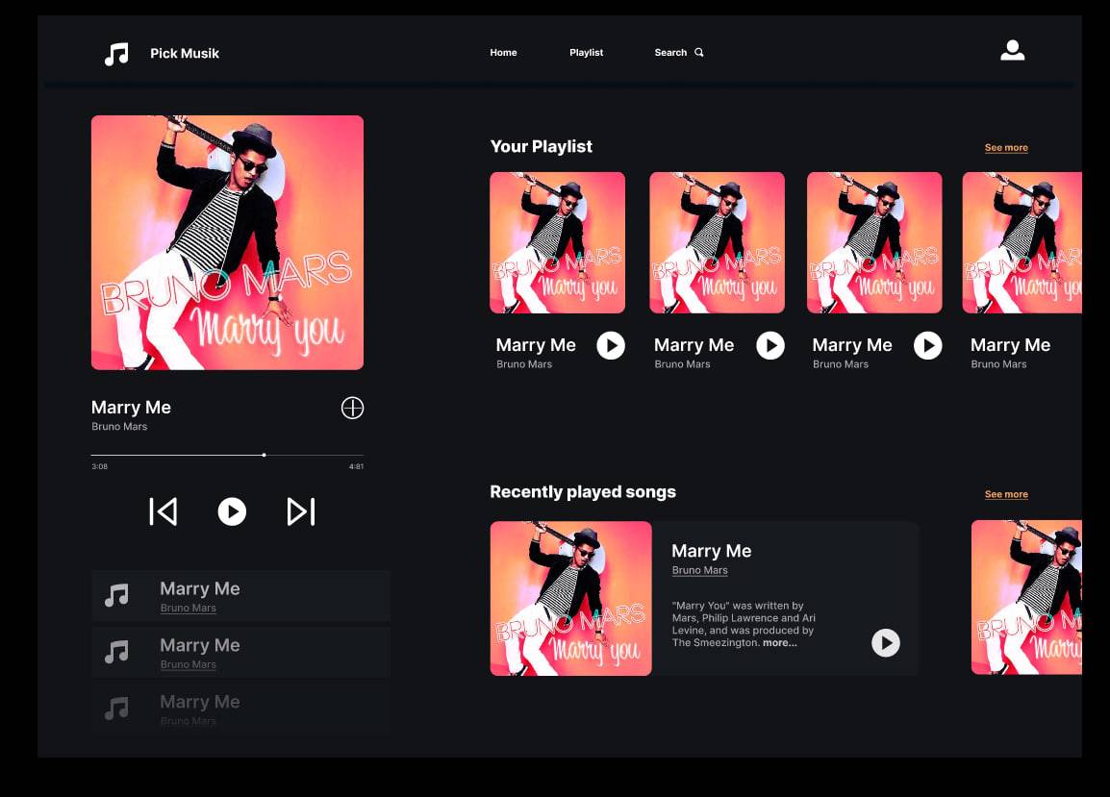
Task: Click the music note icon in first queue row
Action: coord(116,595)
